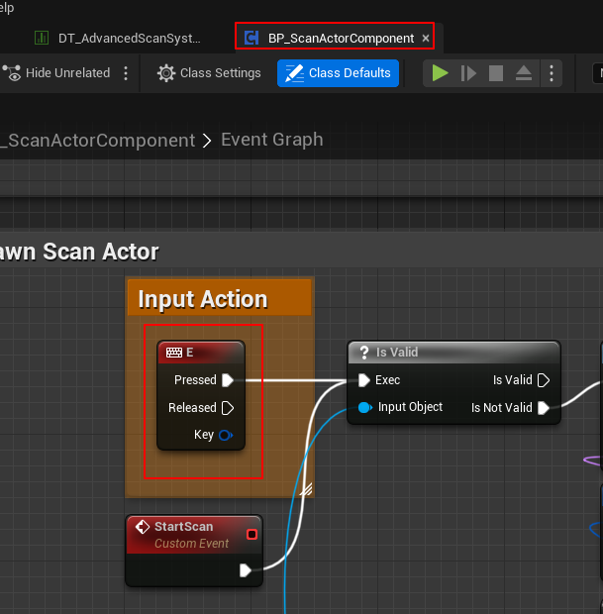Click the Input Action comment box title
603x614 pixels.
click(x=203, y=299)
